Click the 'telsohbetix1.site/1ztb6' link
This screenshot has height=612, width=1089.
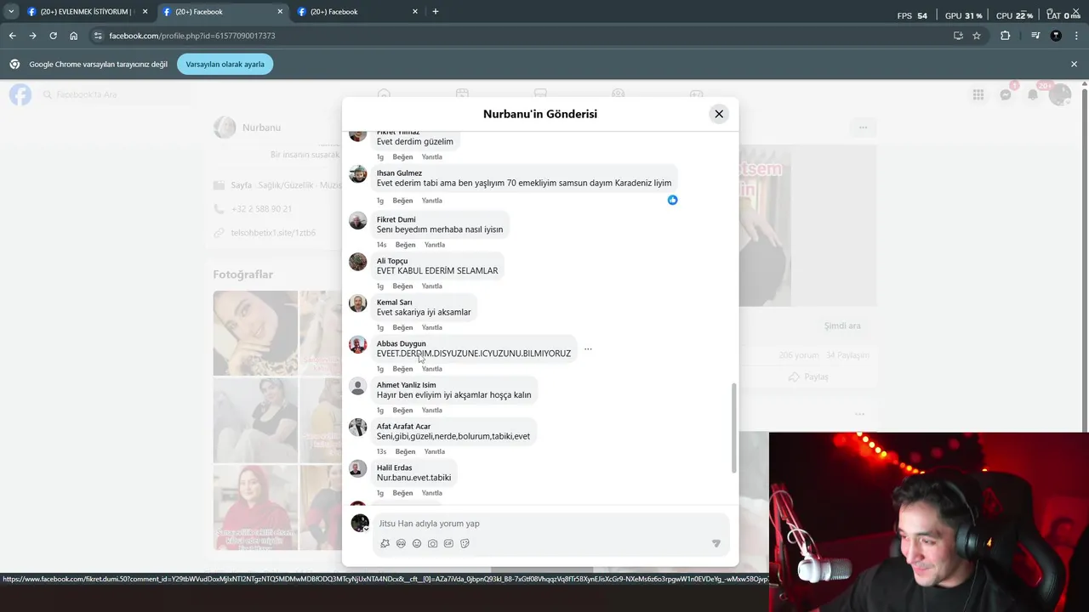(x=273, y=233)
